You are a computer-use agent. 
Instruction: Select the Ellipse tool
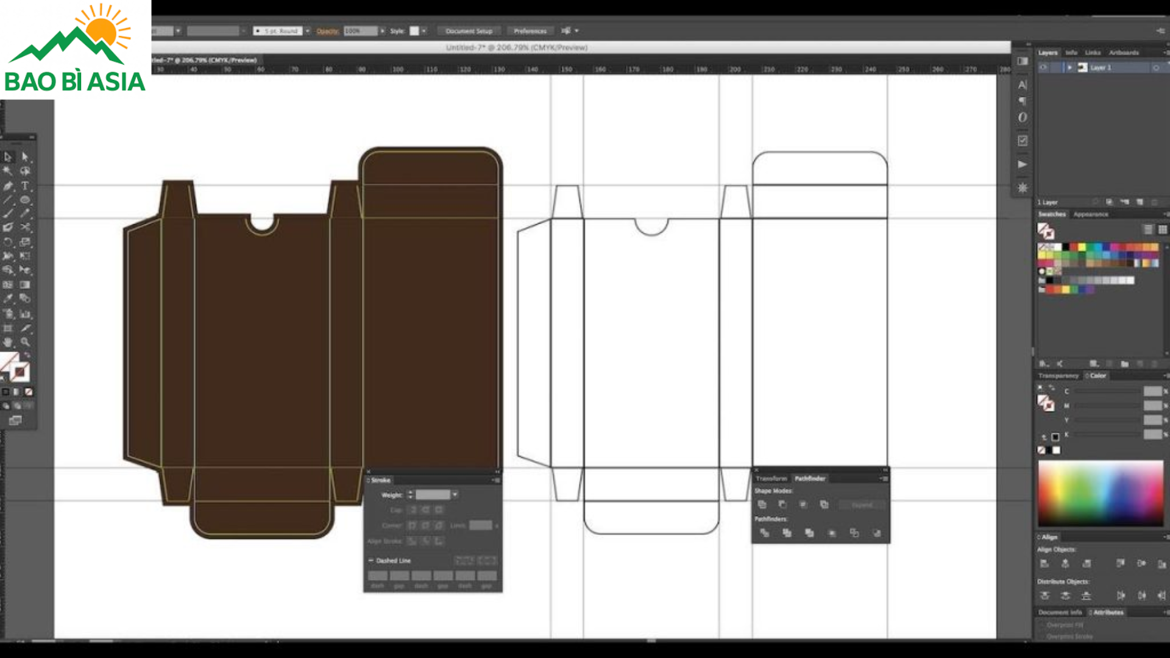click(x=25, y=200)
